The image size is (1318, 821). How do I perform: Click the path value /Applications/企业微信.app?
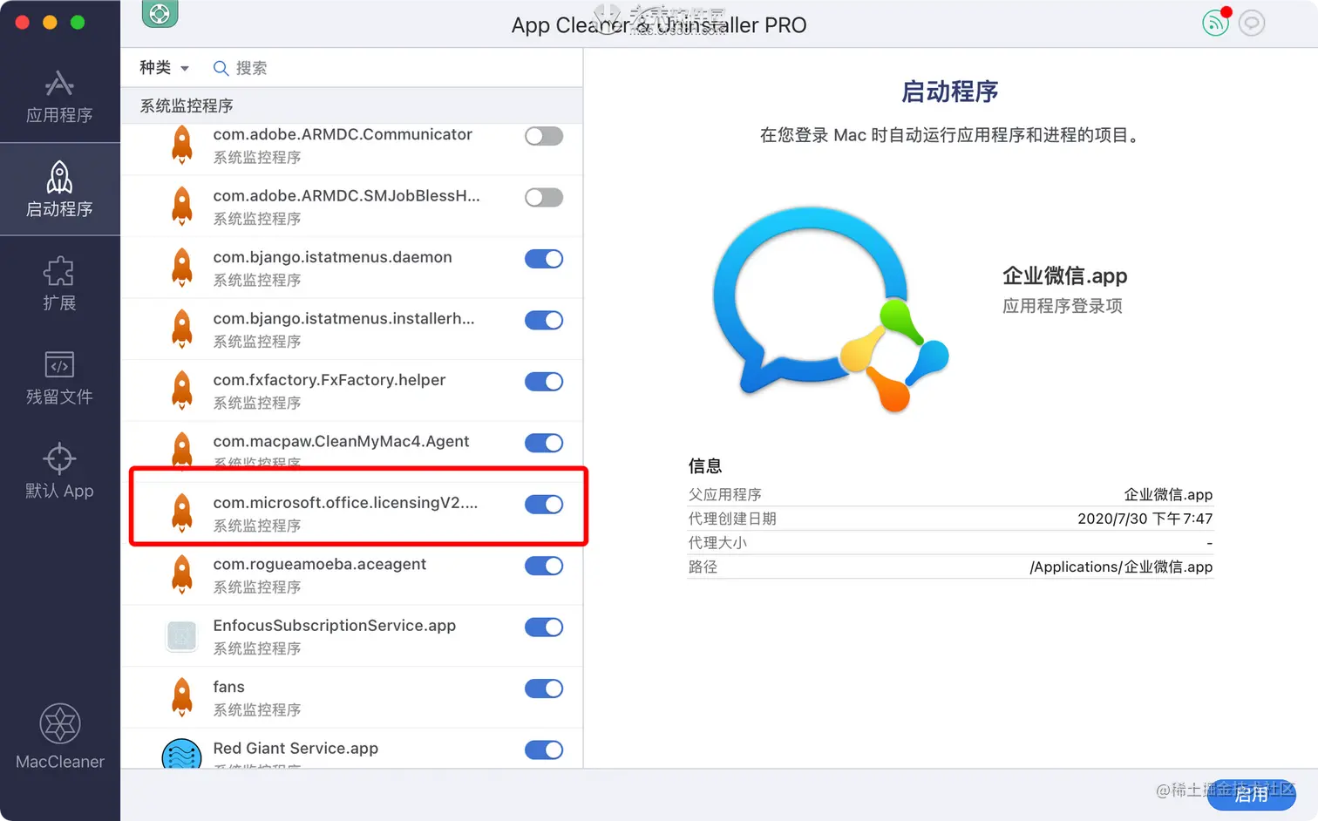pyautogui.click(x=1121, y=567)
